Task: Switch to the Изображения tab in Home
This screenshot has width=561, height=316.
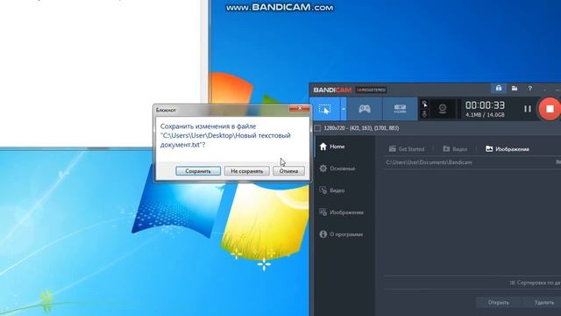Action: click(508, 149)
